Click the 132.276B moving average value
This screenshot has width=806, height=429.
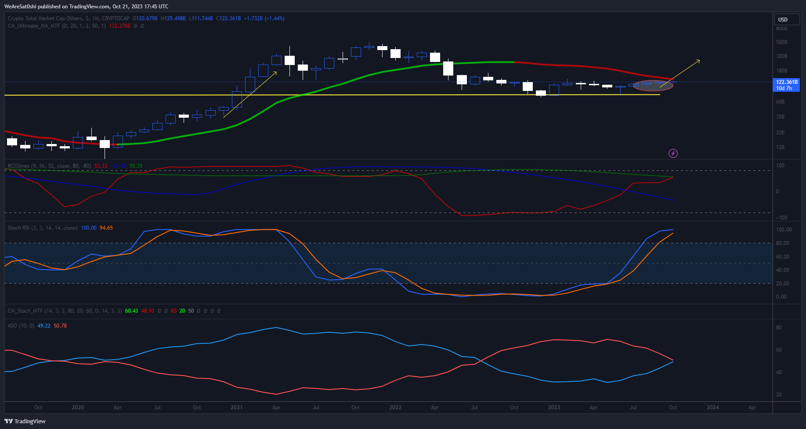pos(119,26)
